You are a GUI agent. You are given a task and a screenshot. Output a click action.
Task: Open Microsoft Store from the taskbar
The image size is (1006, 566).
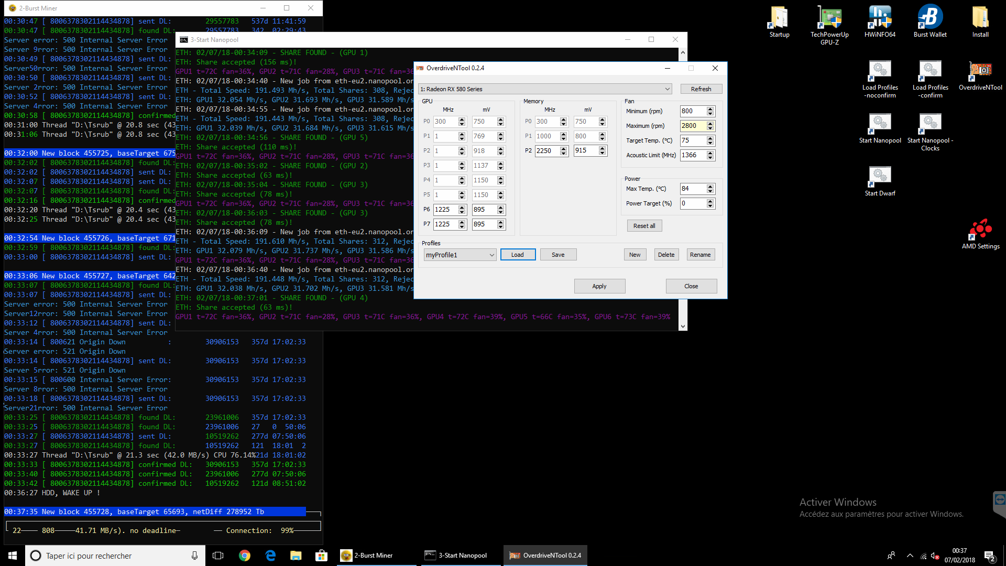coord(321,556)
